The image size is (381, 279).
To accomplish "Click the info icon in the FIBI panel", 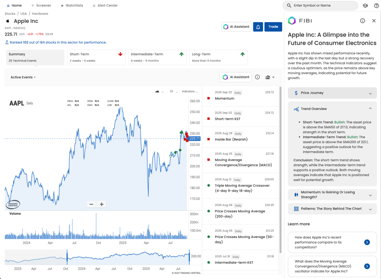I will (363, 21).
